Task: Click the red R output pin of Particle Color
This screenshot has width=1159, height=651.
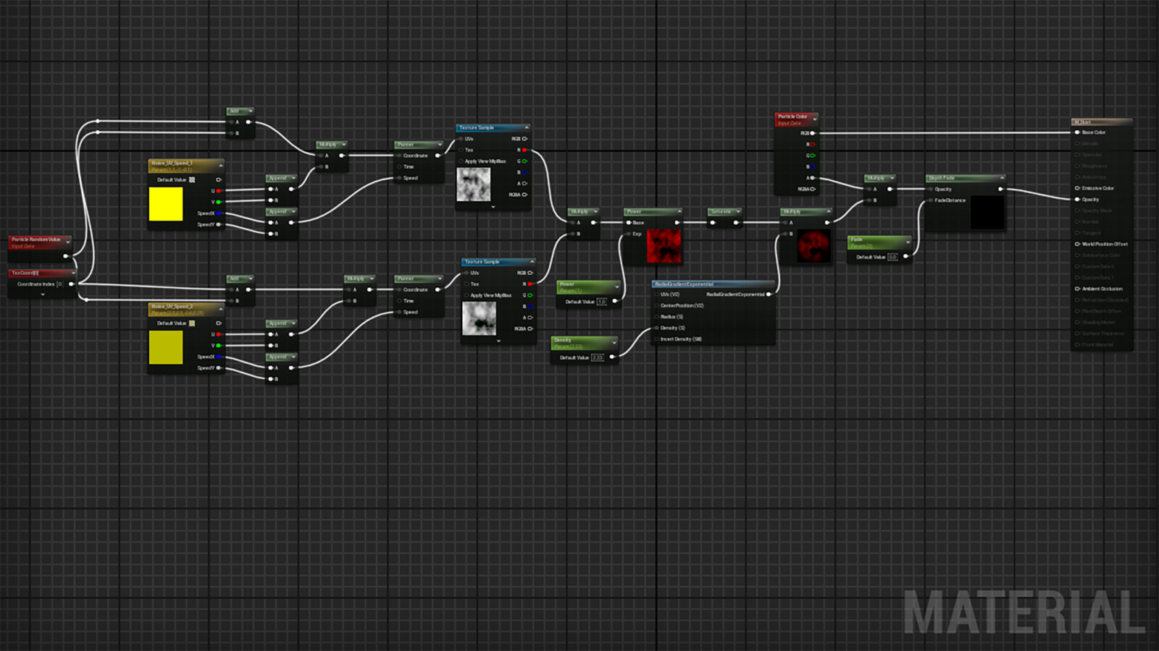Action: 813,144
